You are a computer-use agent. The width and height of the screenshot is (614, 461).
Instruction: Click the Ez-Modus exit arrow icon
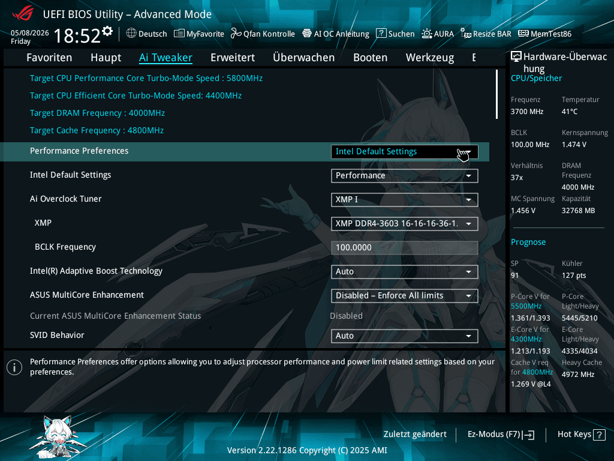528,435
